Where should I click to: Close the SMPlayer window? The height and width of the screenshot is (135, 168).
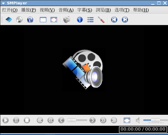[x=165, y=3]
